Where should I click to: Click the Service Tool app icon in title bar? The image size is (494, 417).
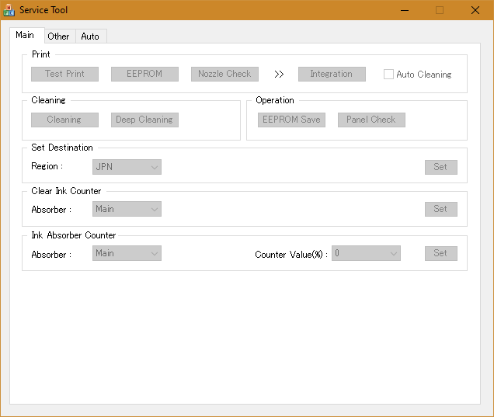9,10
